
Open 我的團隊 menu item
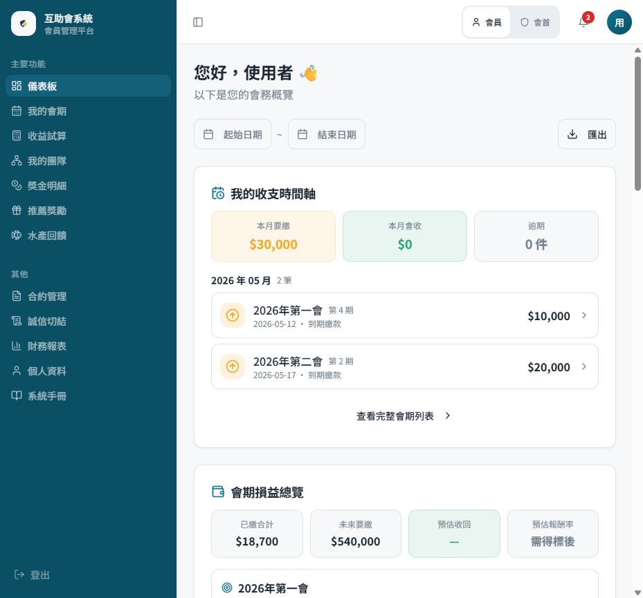click(x=88, y=160)
